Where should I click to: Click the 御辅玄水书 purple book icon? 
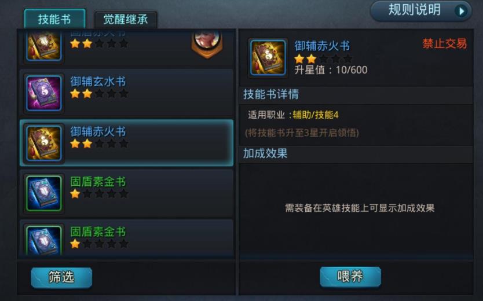44,93
